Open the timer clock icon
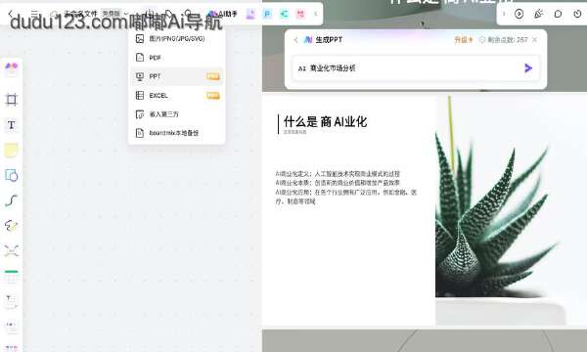The height and width of the screenshot is (352, 587). click(x=577, y=15)
